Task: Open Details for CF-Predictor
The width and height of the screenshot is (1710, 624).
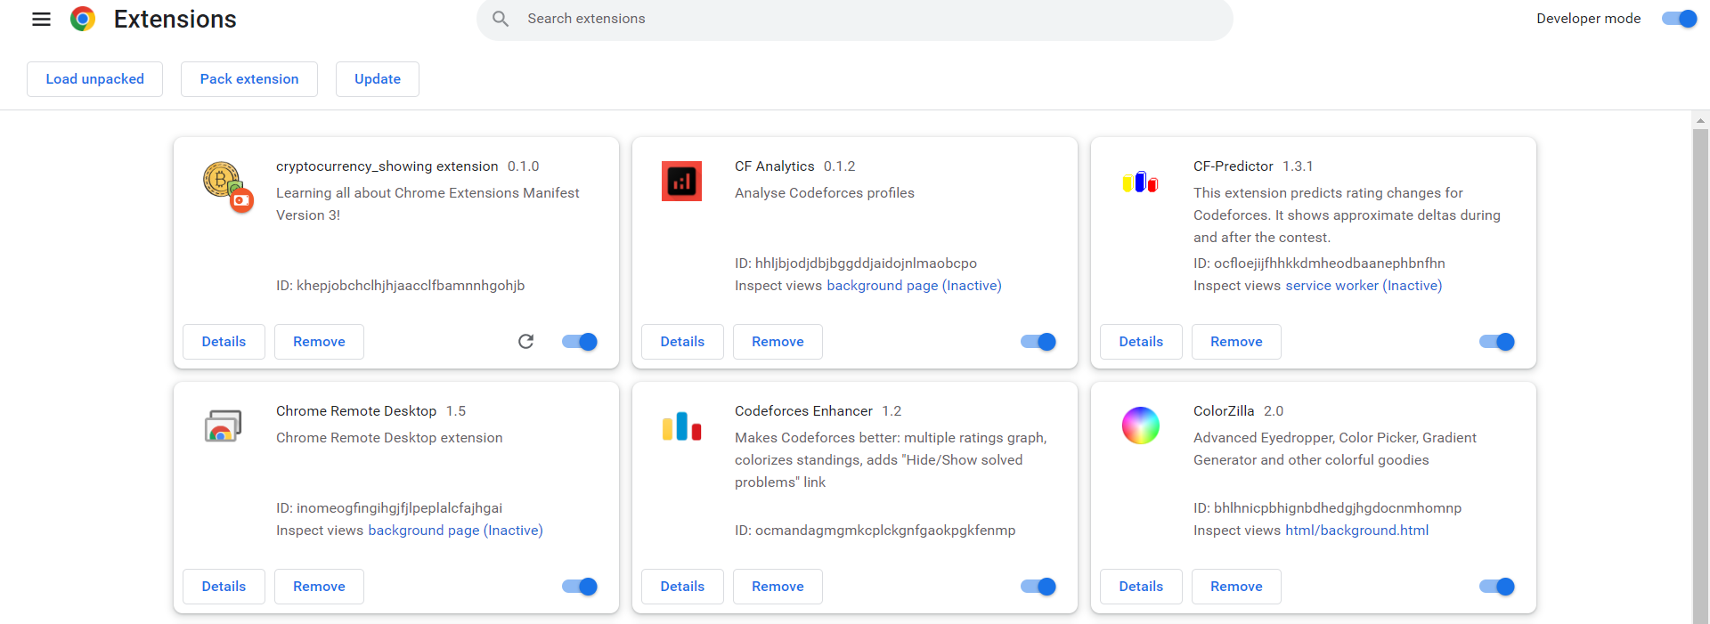Action: tap(1141, 342)
